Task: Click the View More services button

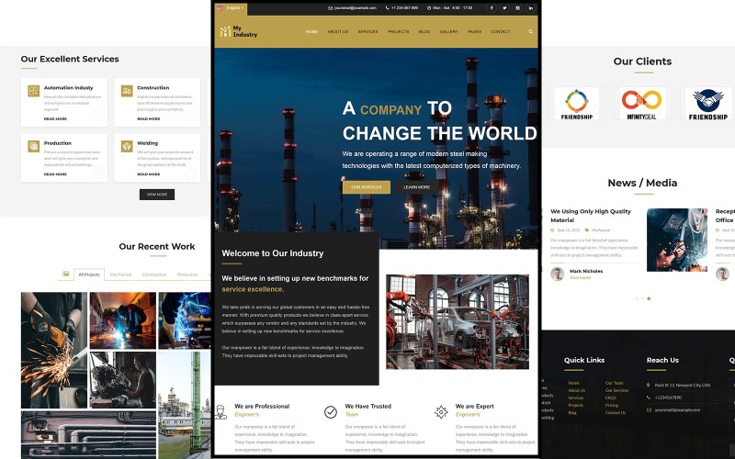Action: tap(157, 195)
